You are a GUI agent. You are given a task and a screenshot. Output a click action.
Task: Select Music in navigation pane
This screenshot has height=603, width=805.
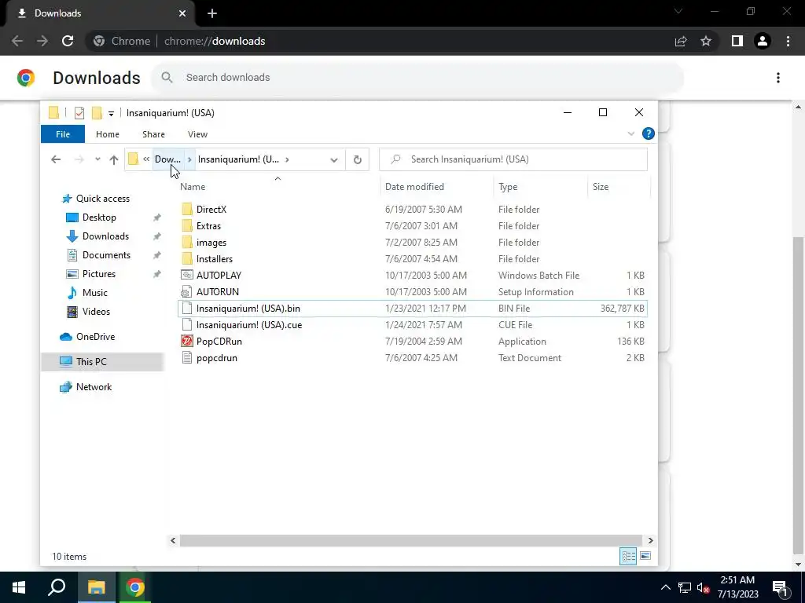pos(94,293)
